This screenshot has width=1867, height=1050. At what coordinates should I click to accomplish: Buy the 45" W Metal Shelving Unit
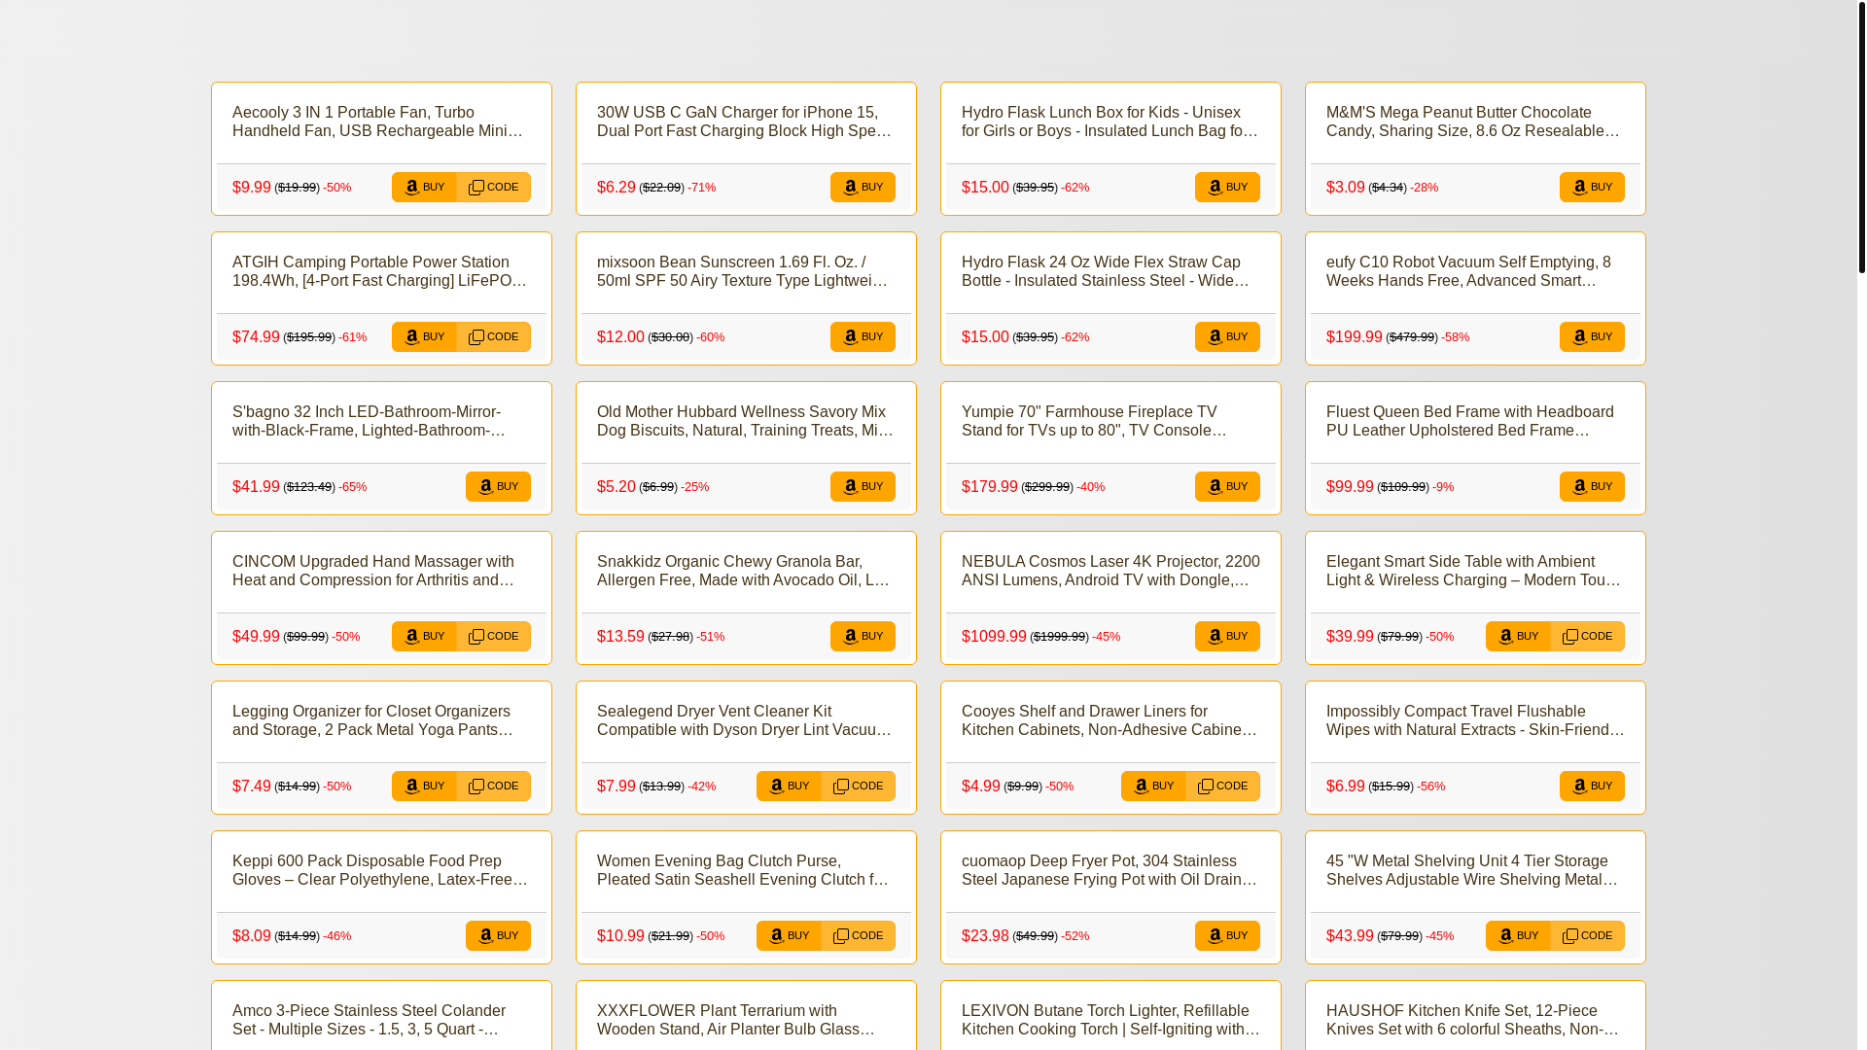click(x=1518, y=936)
